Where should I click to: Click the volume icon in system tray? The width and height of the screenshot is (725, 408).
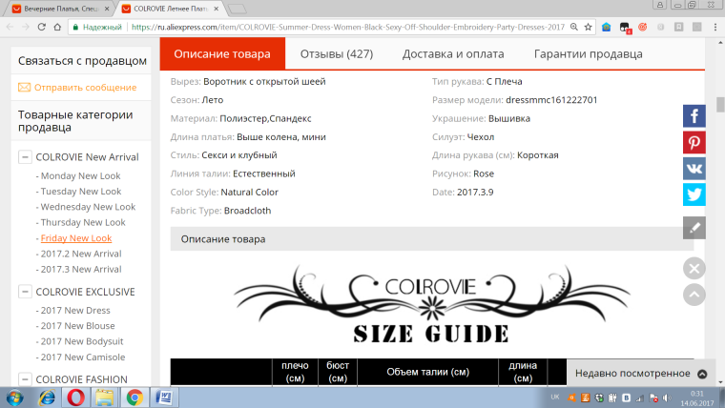click(667, 398)
